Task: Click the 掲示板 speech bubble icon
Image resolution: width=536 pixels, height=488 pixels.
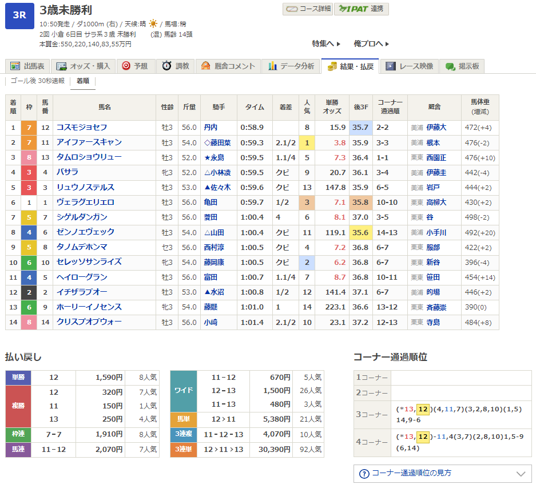Action: click(x=450, y=66)
